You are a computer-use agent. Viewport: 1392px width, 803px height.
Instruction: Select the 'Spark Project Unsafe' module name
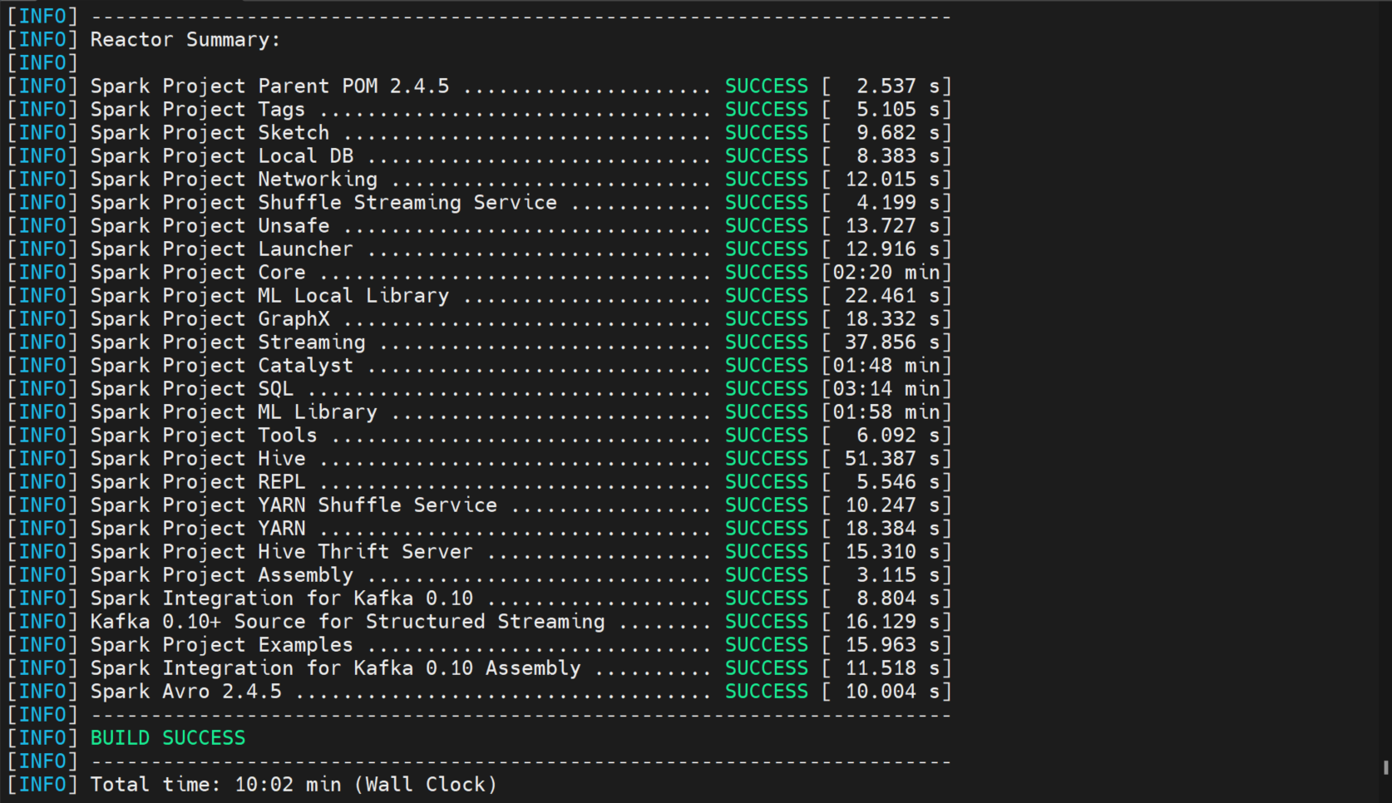[x=210, y=226]
